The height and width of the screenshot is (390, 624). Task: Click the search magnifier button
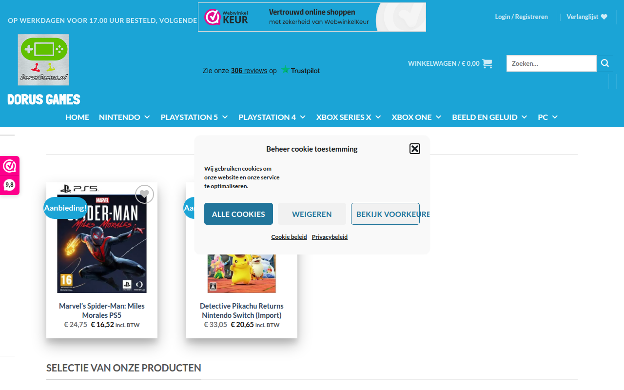click(x=605, y=63)
